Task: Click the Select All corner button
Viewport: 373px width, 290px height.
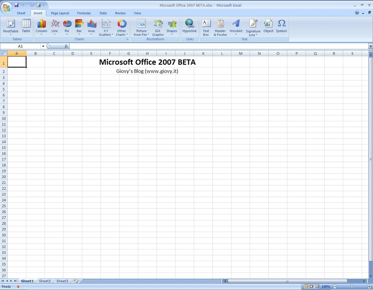Action: tap(4, 53)
